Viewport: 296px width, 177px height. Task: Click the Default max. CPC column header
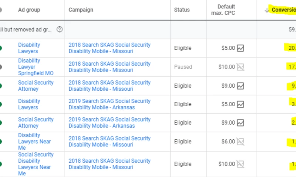(x=226, y=10)
